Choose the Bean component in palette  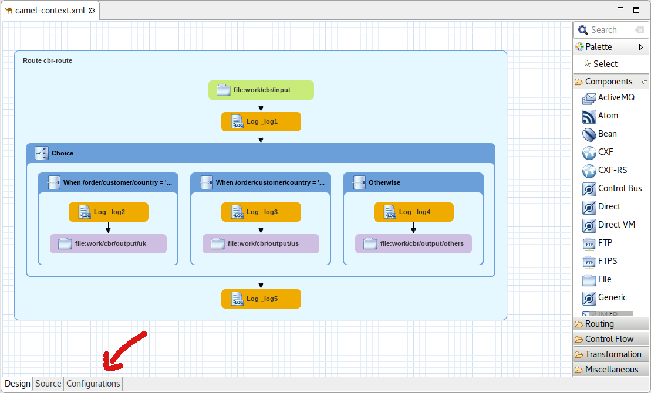(589, 134)
